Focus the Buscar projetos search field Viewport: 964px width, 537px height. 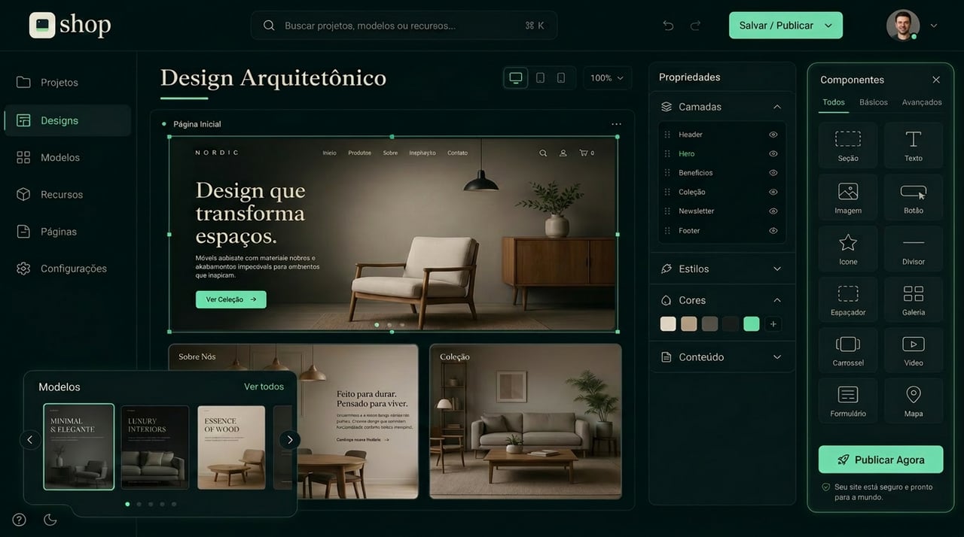tap(404, 26)
